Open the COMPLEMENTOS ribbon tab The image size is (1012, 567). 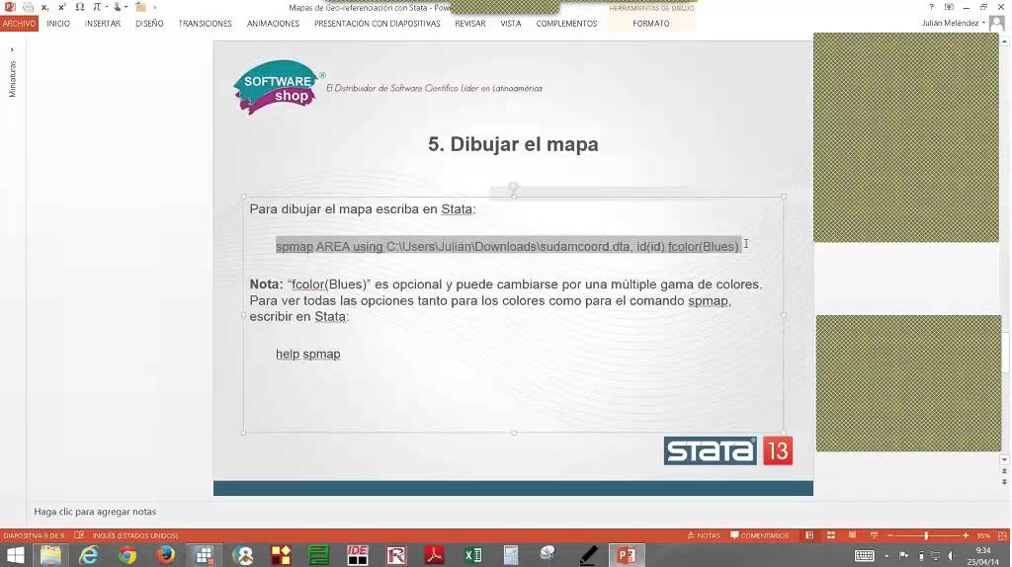point(566,24)
